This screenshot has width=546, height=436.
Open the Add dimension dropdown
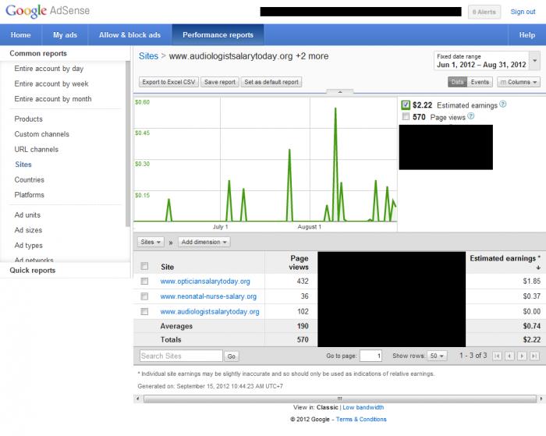[204, 242]
